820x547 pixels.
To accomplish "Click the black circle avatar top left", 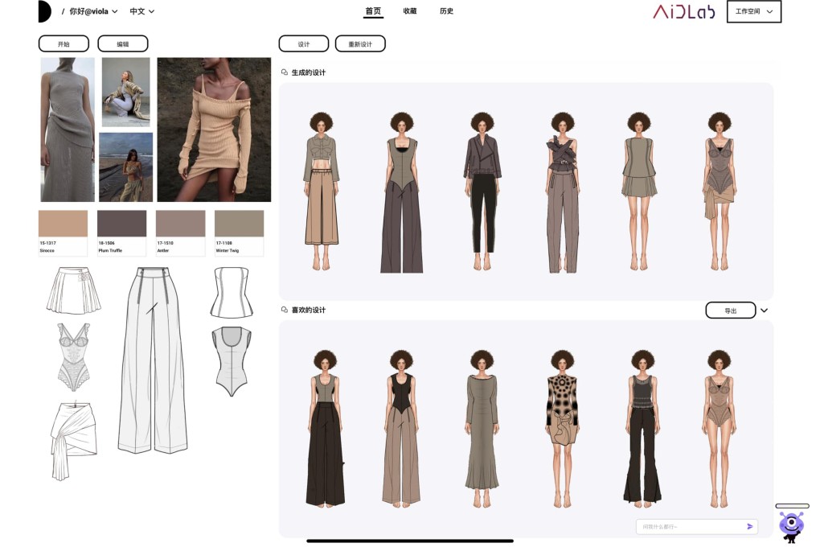I will [x=44, y=11].
